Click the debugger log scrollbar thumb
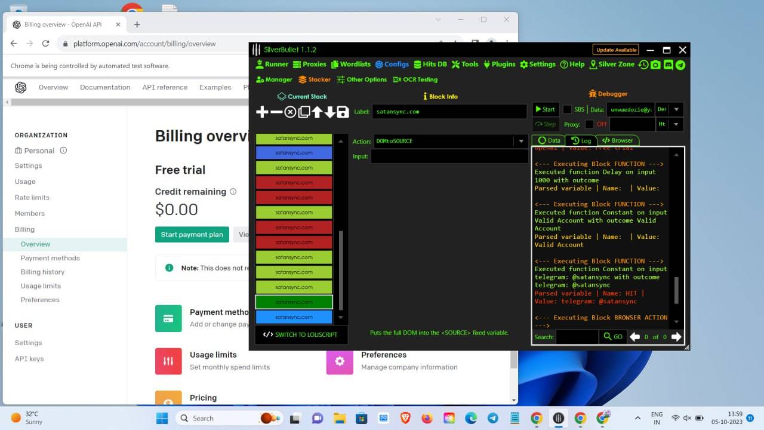The image size is (764, 430). [676, 291]
